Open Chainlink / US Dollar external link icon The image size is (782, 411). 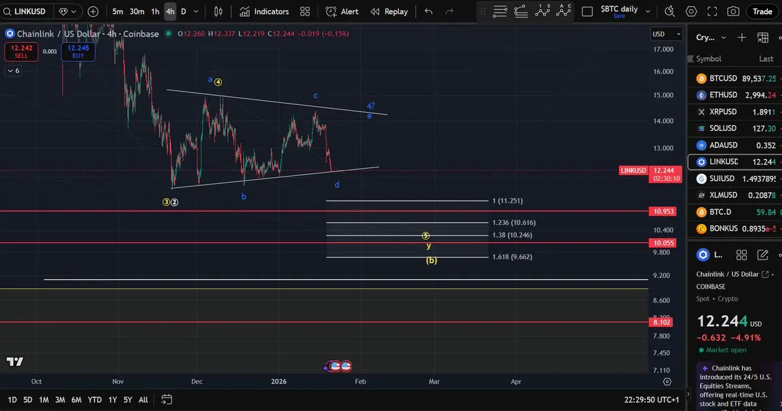[x=766, y=274]
